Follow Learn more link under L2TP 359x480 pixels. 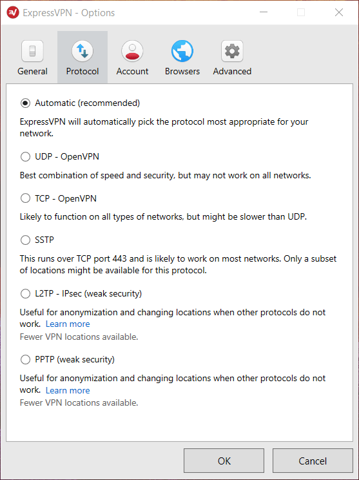(x=68, y=324)
